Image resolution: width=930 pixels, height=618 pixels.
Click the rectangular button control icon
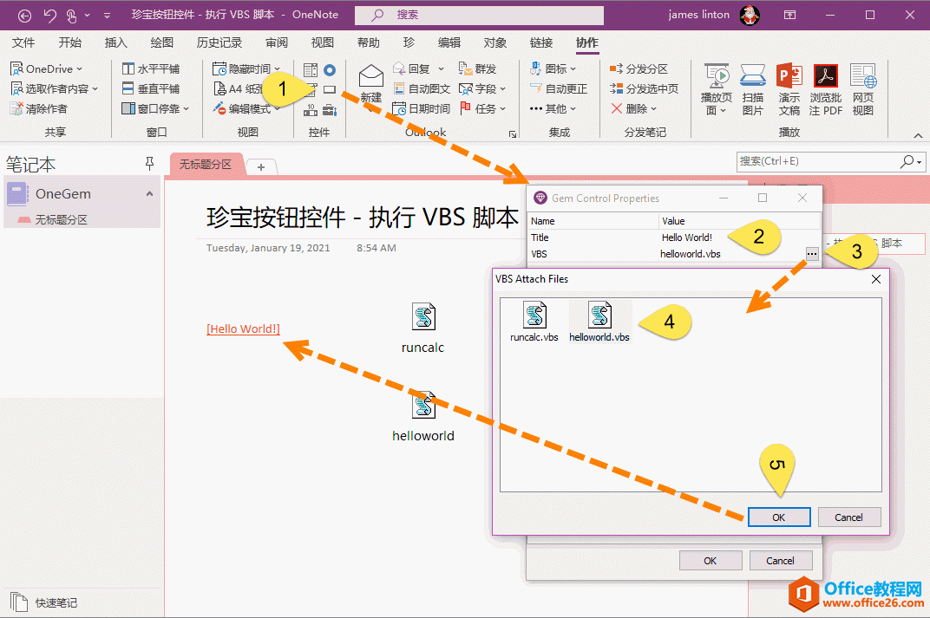[330, 90]
